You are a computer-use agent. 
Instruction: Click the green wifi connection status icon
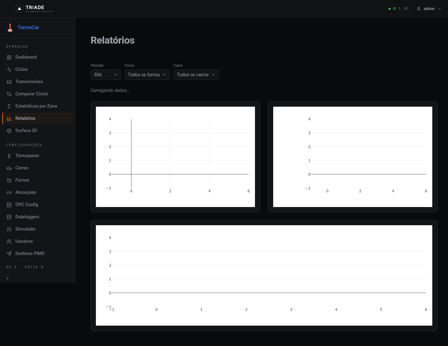[x=395, y=9]
